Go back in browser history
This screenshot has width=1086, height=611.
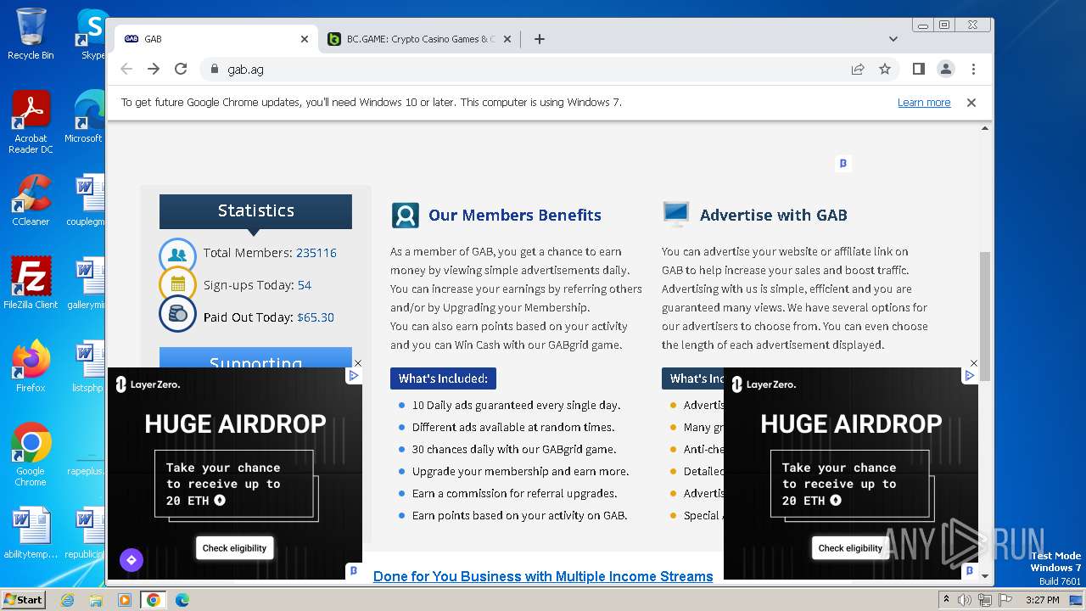[x=126, y=69]
